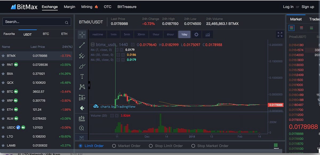
Task: Open the text annotation tool
Action: click(x=82, y=77)
